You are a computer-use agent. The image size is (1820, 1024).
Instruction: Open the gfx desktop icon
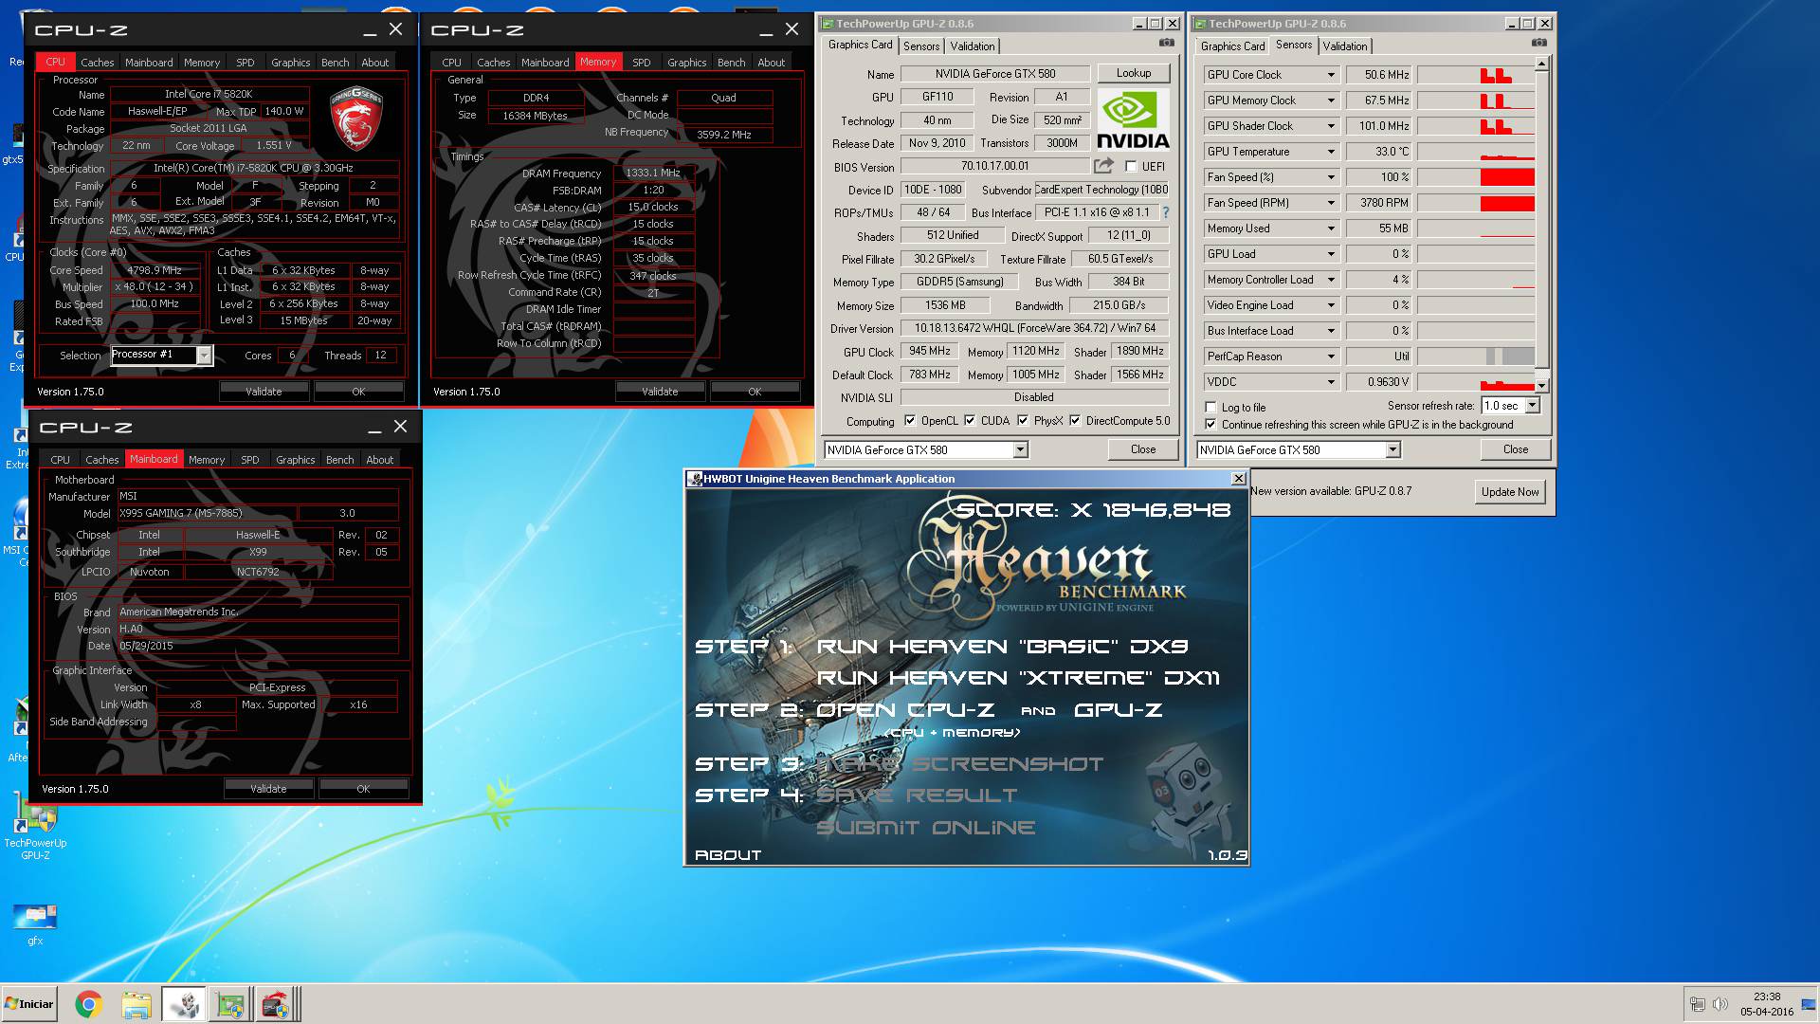click(35, 924)
